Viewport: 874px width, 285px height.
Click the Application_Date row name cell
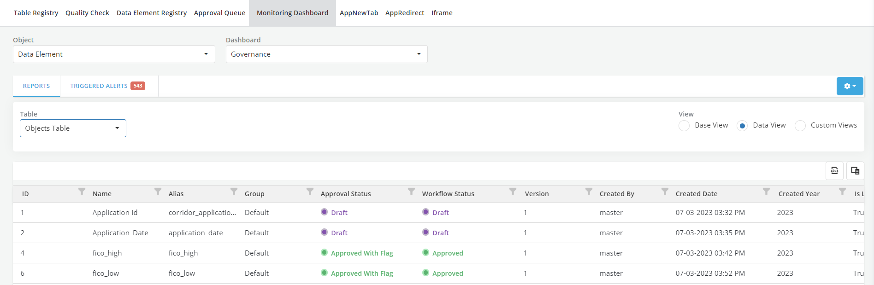120,233
